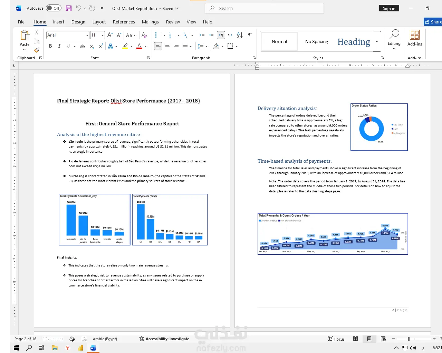Click the Undo arrow icon
442x353 pixels.
point(79,8)
